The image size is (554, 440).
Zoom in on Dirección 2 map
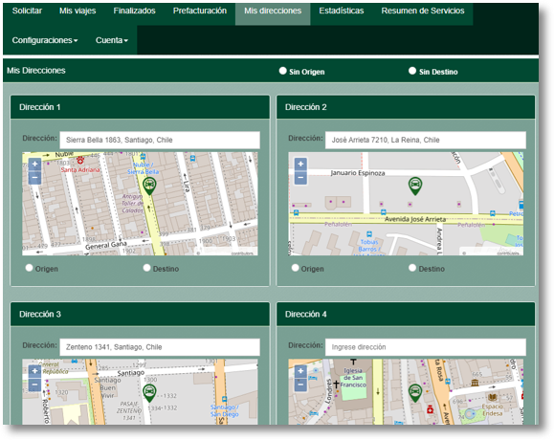point(300,165)
